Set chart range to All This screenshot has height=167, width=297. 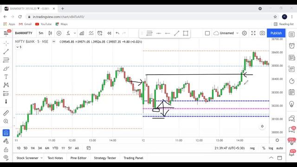(77, 148)
